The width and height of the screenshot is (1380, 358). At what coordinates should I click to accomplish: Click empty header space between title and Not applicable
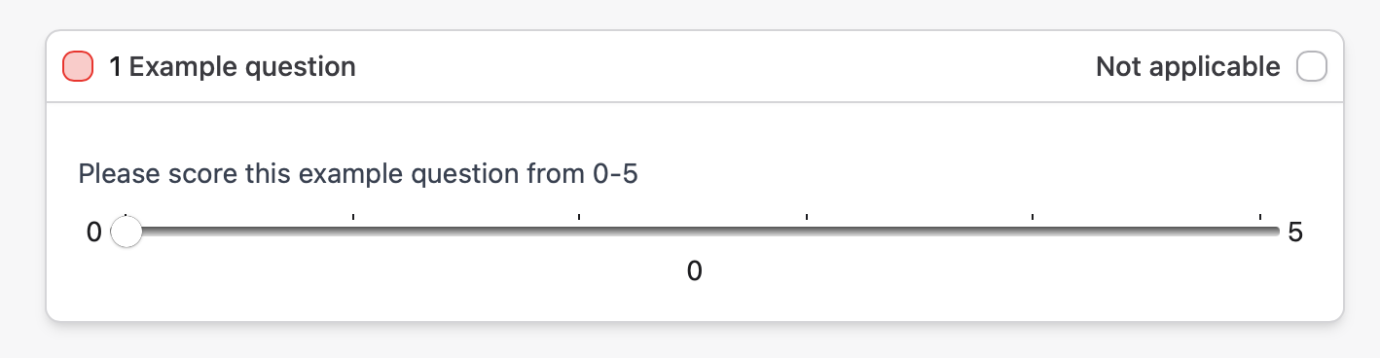click(725, 67)
